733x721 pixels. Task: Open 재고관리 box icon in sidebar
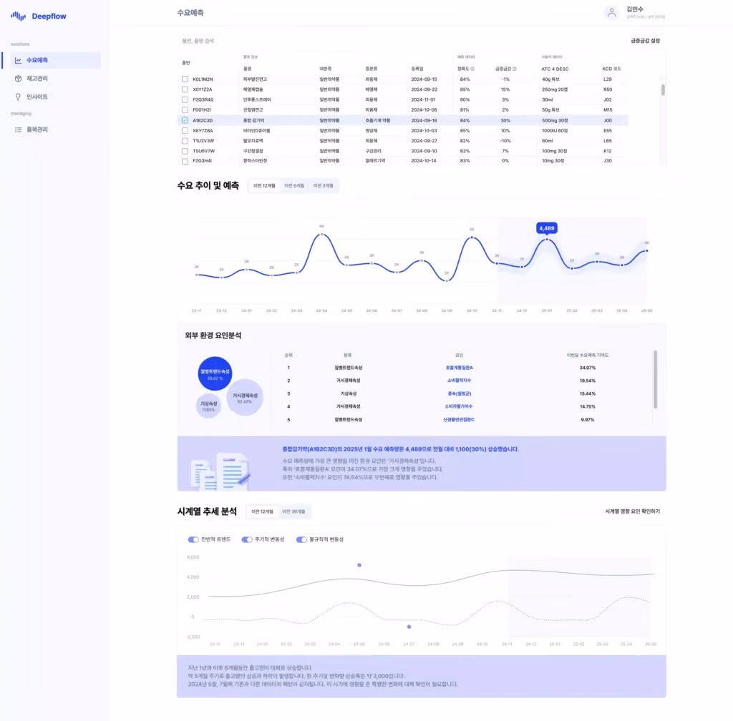tap(18, 79)
